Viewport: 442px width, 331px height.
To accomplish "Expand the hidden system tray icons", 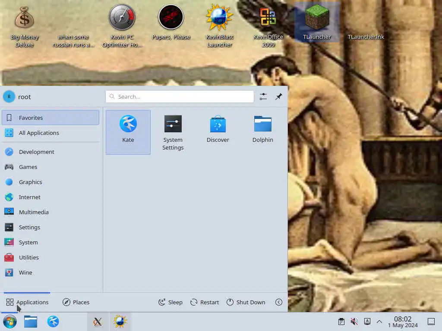I will (x=379, y=322).
